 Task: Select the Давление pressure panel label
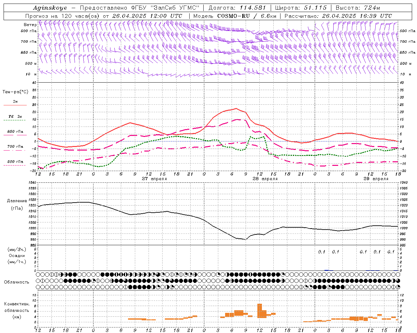coord(17,201)
